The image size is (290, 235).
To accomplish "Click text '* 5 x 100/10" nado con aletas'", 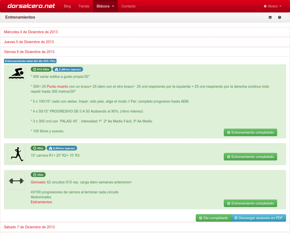I will pyautogui.click(x=54, y=102).
